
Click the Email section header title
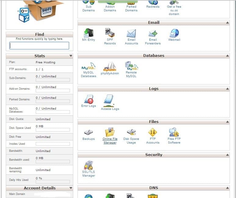[x=154, y=23]
